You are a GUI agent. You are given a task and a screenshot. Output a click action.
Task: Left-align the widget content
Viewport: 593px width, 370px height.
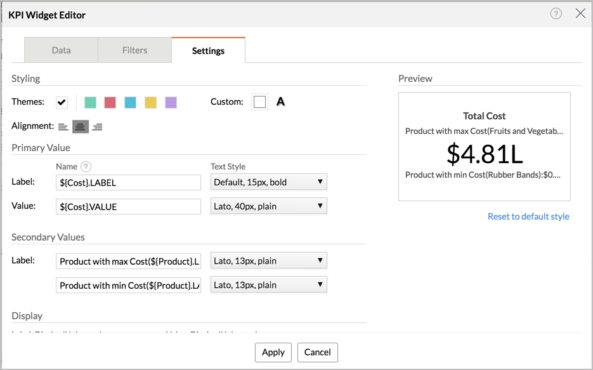pyautogui.click(x=63, y=126)
